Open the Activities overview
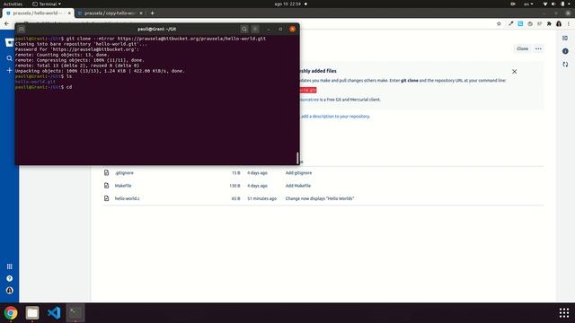575x323 pixels. [x=13, y=4]
